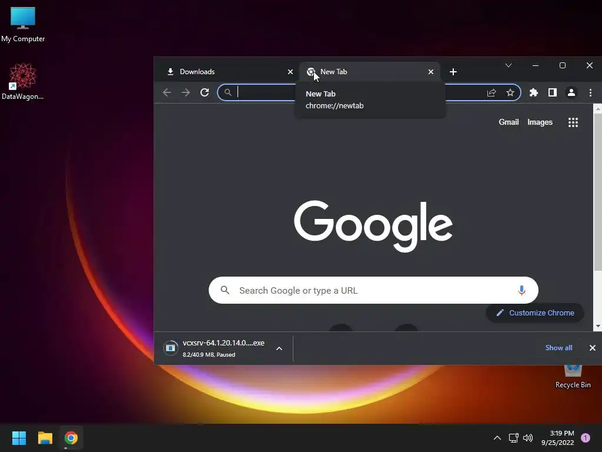Start voice search with microphone icon
The image size is (602, 452).
tap(521, 290)
